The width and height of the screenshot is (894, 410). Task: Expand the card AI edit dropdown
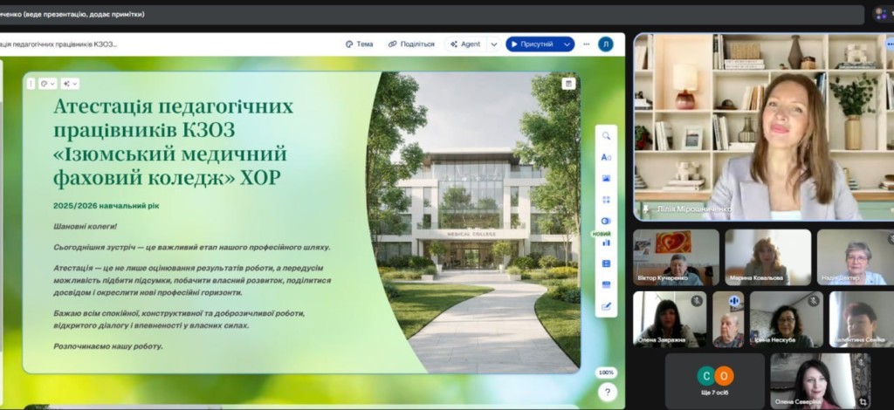[x=70, y=84]
